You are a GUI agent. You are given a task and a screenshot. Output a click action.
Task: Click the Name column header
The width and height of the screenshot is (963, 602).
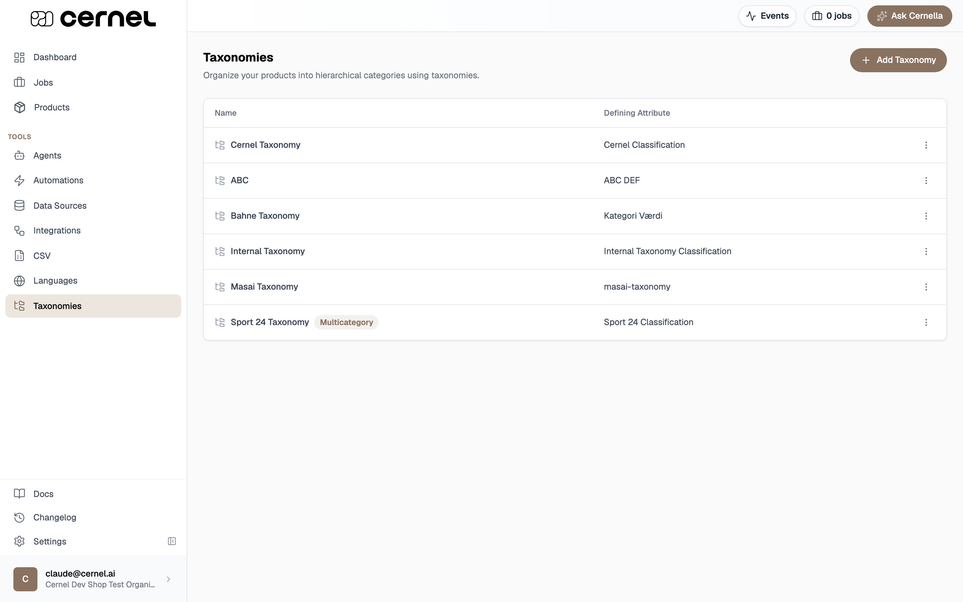coord(226,113)
